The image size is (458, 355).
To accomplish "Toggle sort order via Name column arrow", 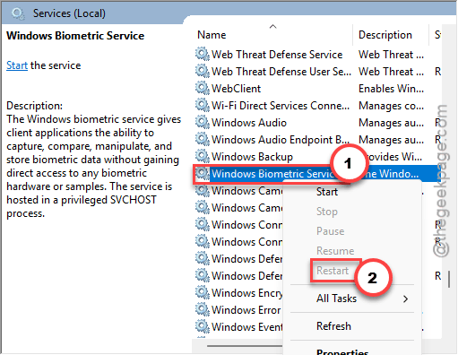I will [x=272, y=27].
